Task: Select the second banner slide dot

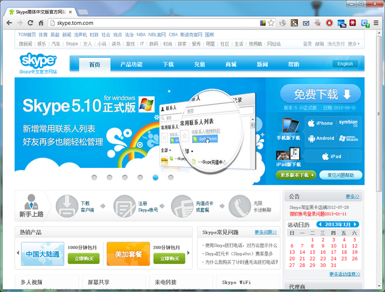Action: (x=109, y=177)
